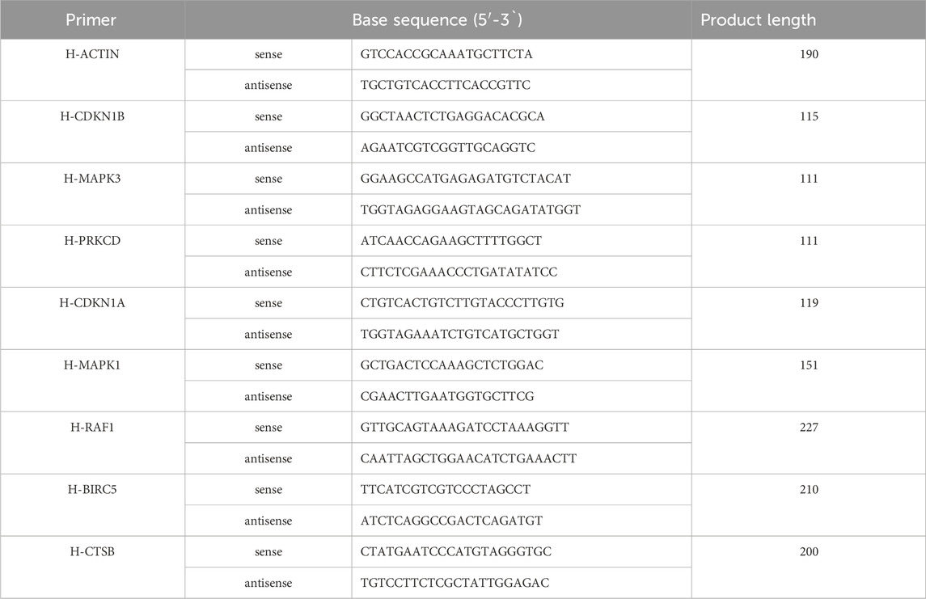
Task: Click the H-CDKN1A antisense label
Action: pos(268,335)
